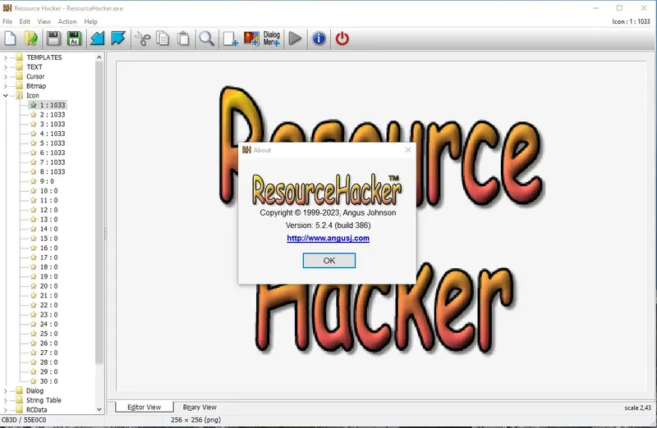
Task: Click the star icon of 9 : 0
Action: click(x=34, y=181)
